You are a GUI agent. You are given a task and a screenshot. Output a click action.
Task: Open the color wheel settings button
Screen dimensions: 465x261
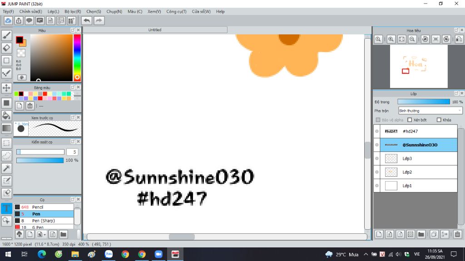[x=22, y=77]
